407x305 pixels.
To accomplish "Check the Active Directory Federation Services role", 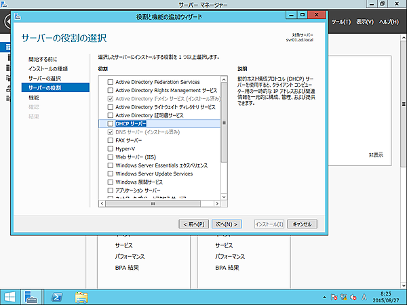I will (111, 82).
